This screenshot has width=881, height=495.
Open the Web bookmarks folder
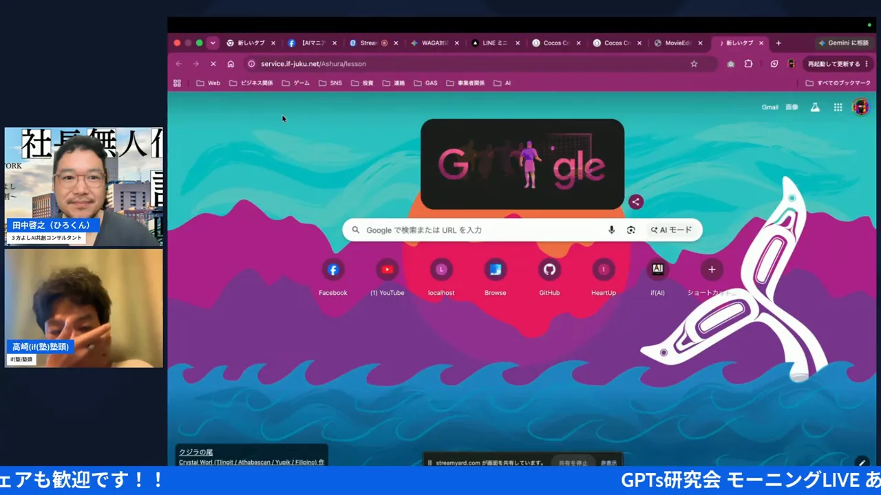[208, 83]
